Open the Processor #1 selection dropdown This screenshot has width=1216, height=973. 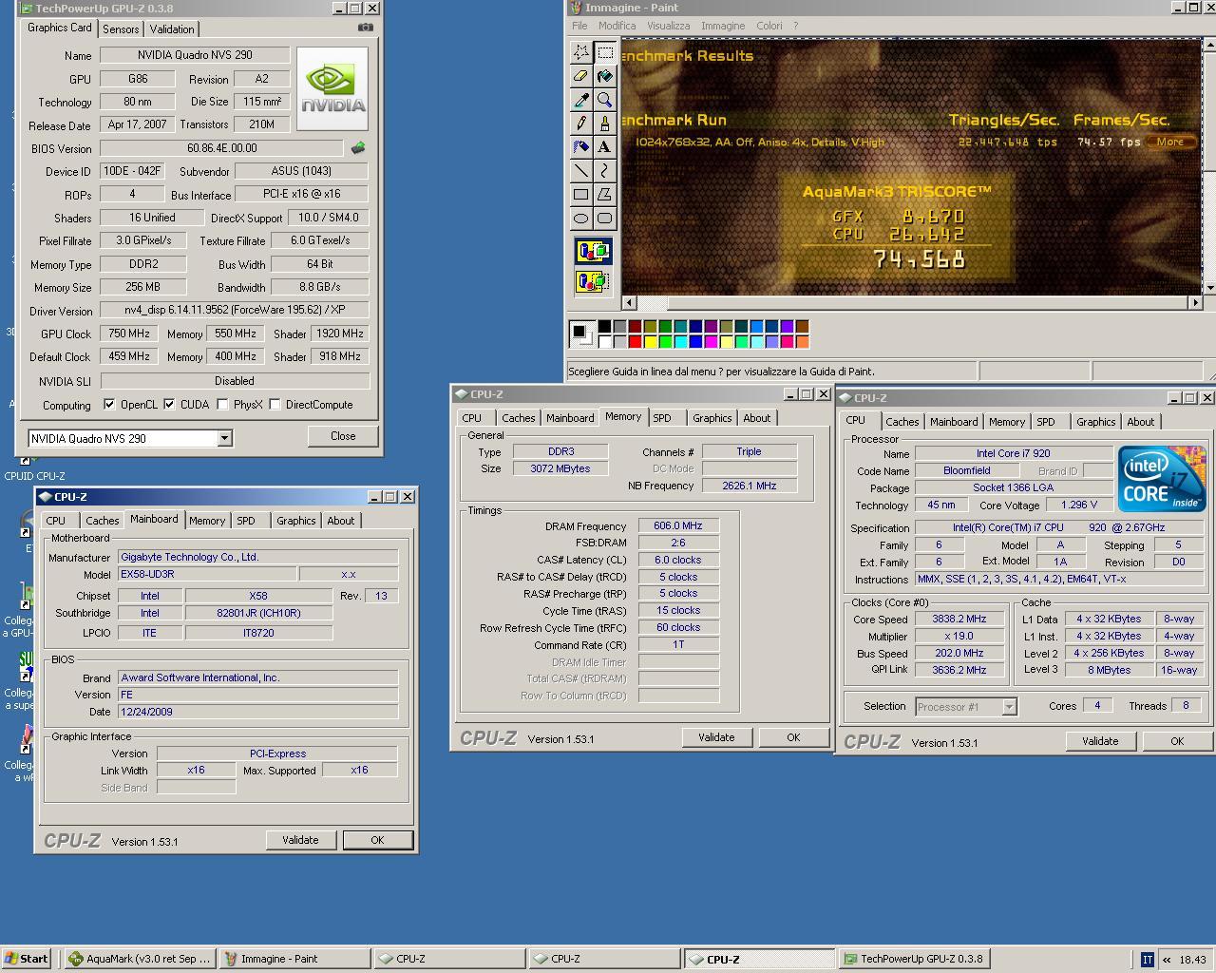(x=1009, y=707)
